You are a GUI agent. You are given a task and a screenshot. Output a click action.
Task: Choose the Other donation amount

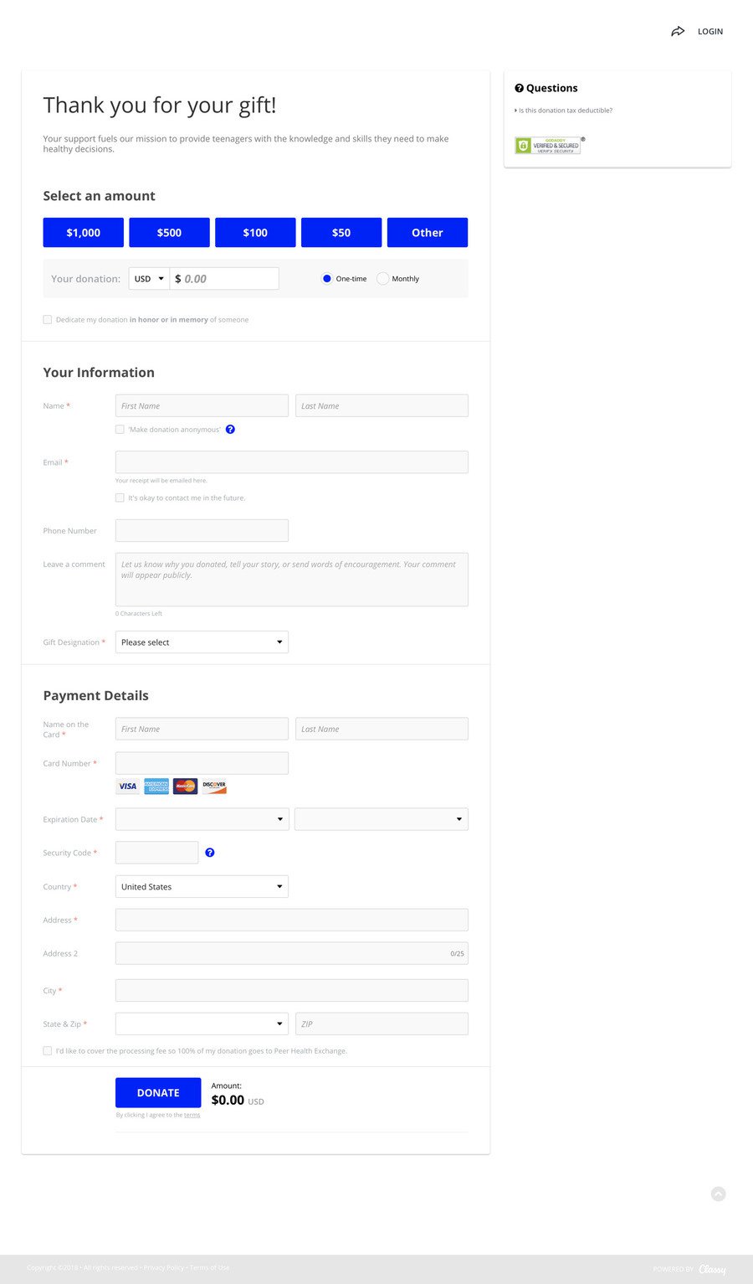(428, 233)
